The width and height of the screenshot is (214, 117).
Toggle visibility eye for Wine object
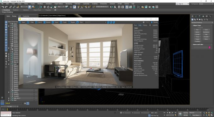coord(10,100)
